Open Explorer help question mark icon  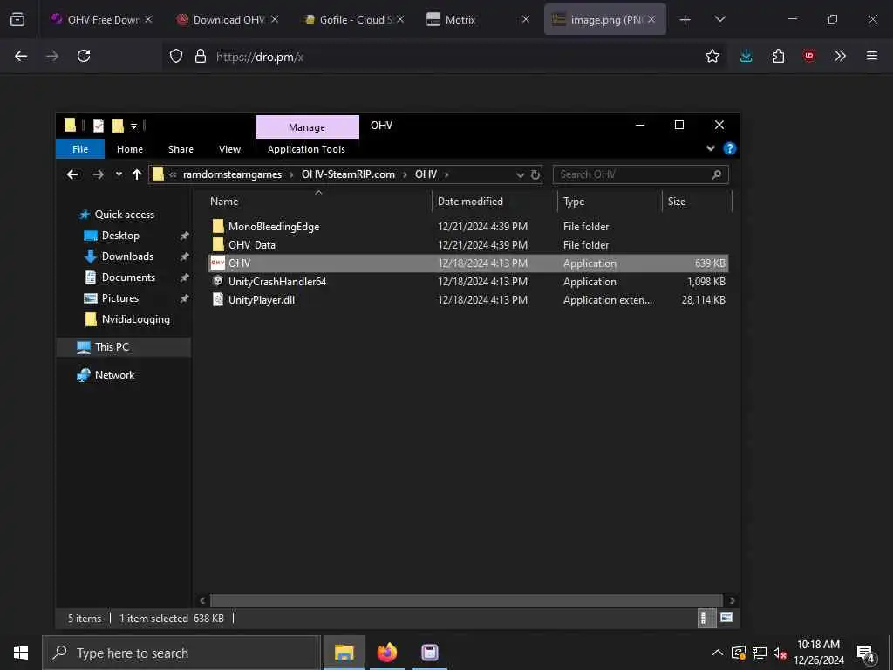(x=729, y=148)
